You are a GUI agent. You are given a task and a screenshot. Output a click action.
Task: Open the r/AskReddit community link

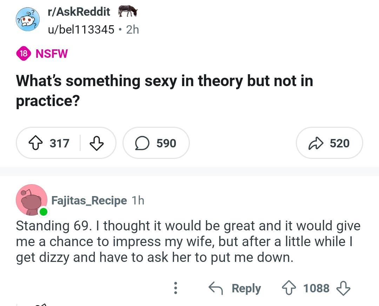click(x=79, y=12)
